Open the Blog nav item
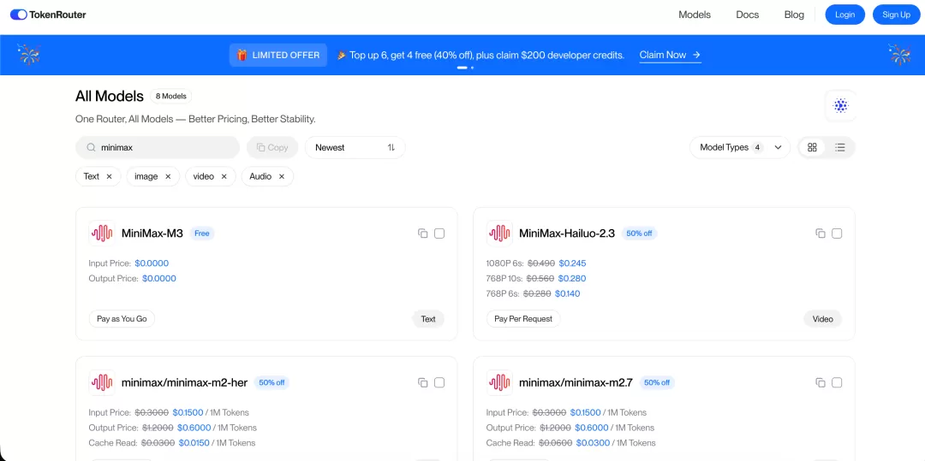 (794, 15)
